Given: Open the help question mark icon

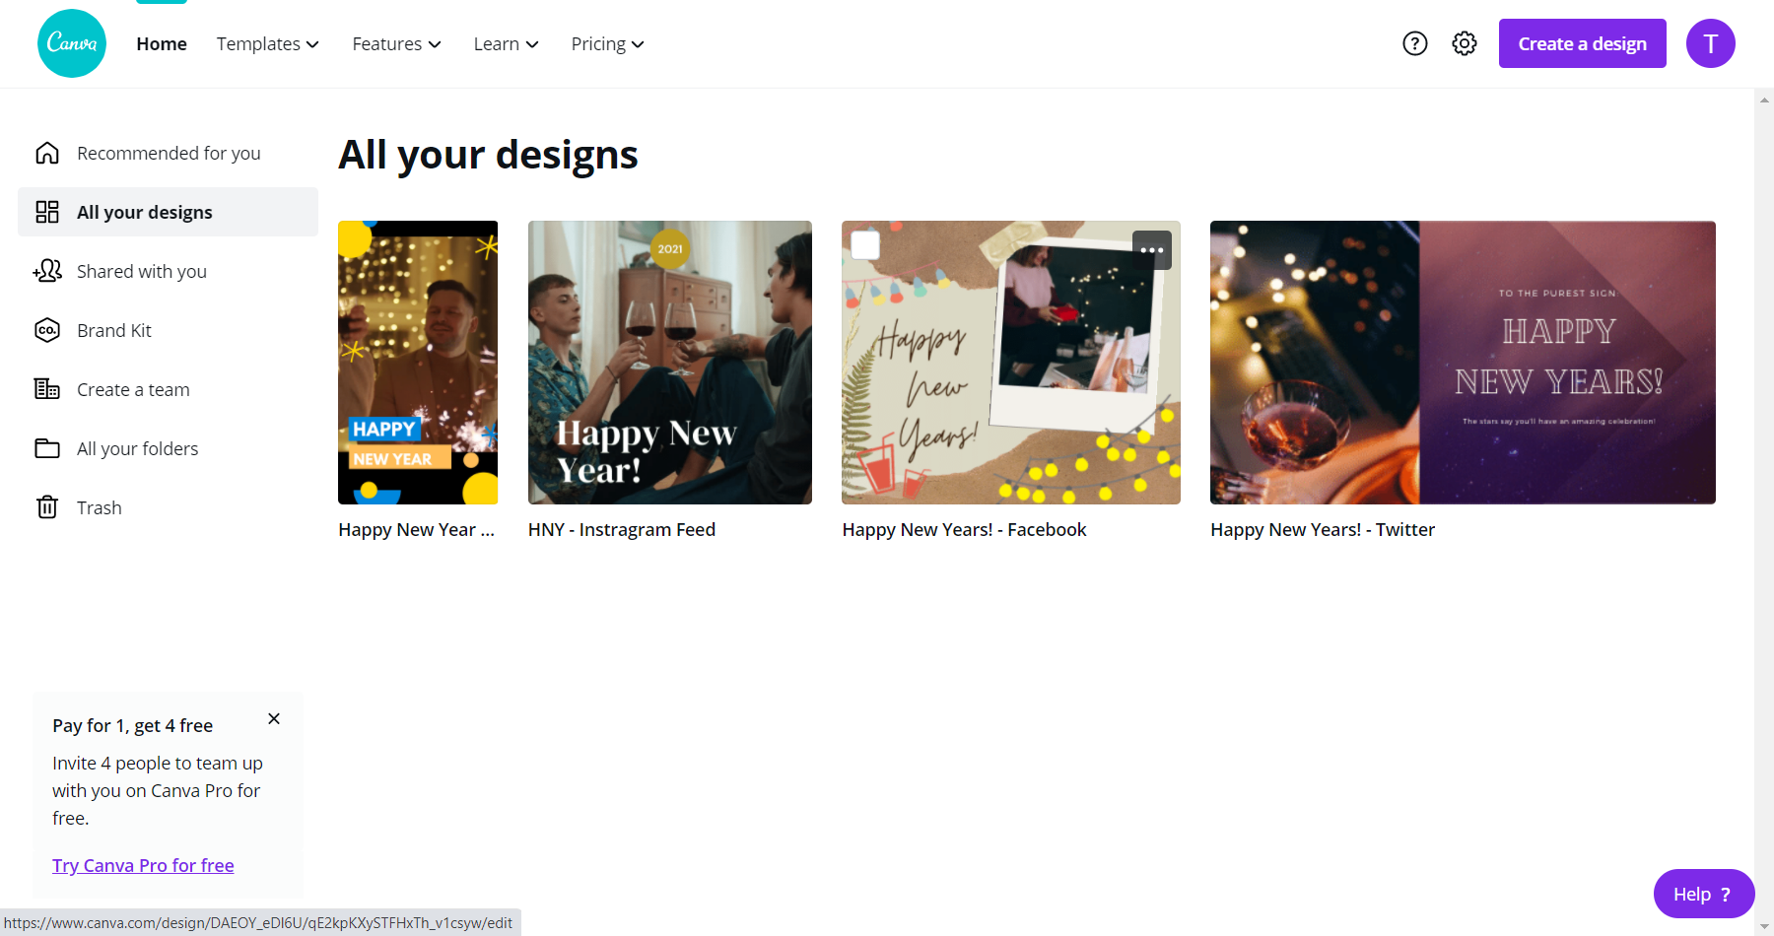Looking at the screenshot, I should click(x=1414, y=43).
